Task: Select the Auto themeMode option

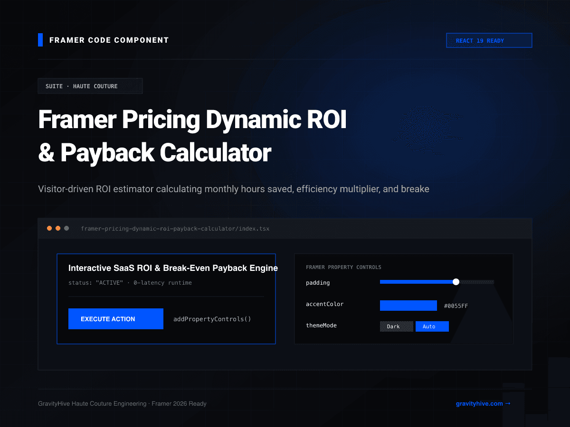Action: coord(432,326)
